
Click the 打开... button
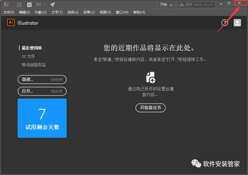click(42, 91)
